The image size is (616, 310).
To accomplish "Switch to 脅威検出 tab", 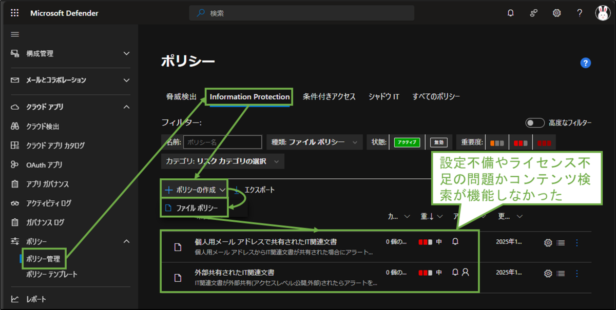I will coord(181,96).
